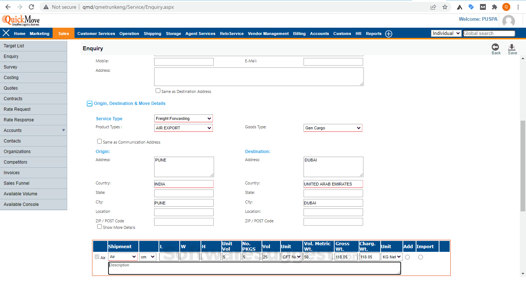The image size is (526, 289).
Task: Click inside the Global search field
Action: point(489,33)
